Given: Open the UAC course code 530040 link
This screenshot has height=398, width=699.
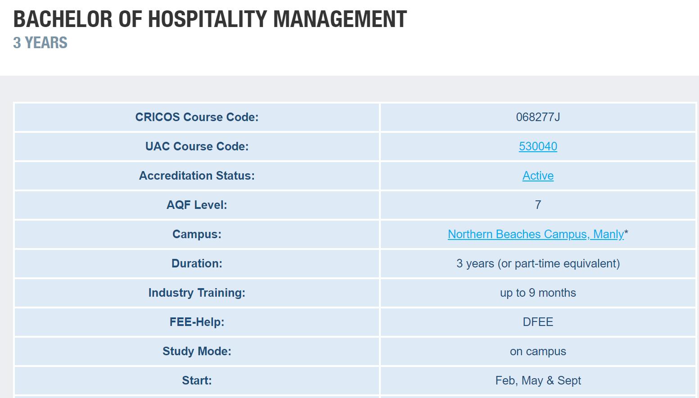Looking at the screenshot, I should coord(537,146).
